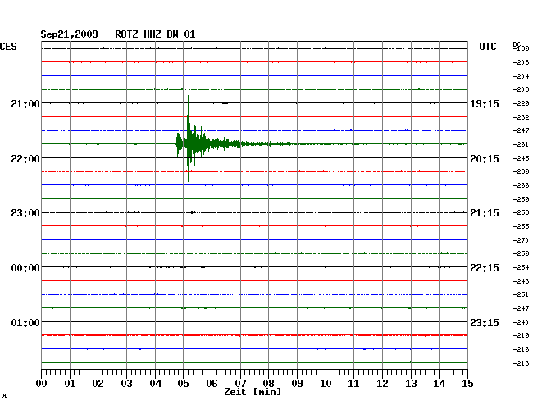Select the 21:00 local time label

click(x=25, y=103)
